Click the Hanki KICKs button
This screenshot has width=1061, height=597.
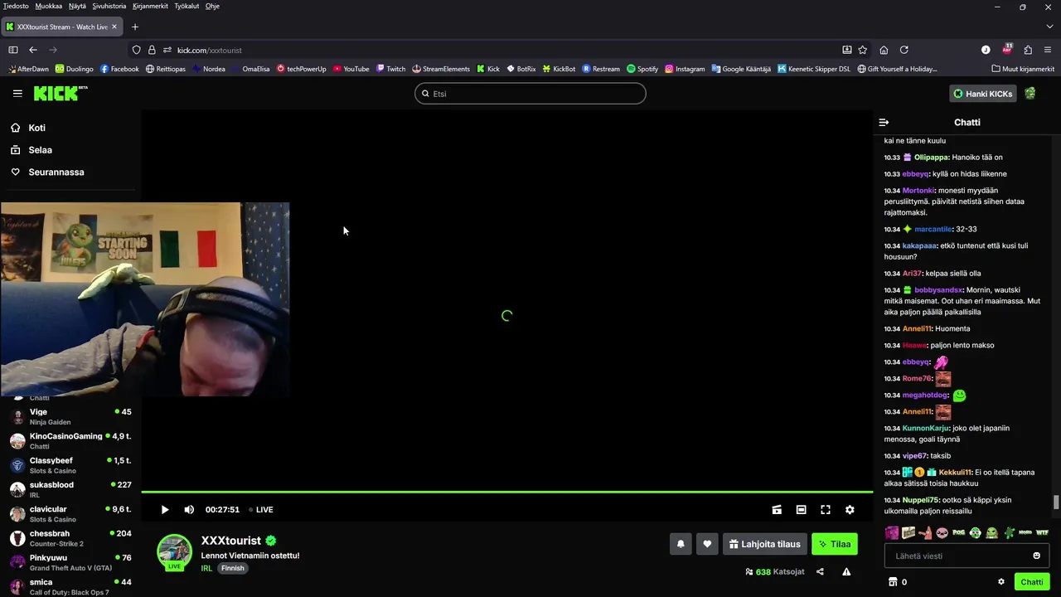point(983,94)
